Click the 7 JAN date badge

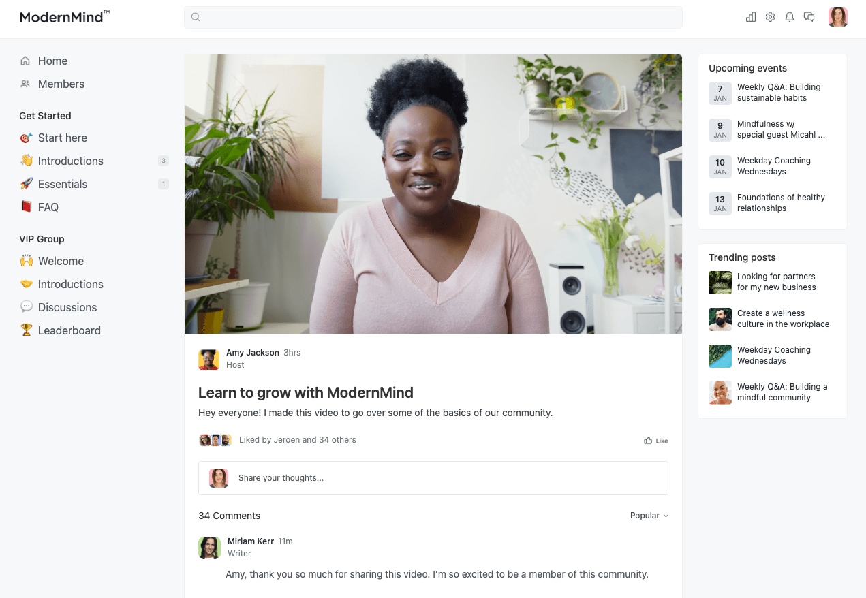720,93
